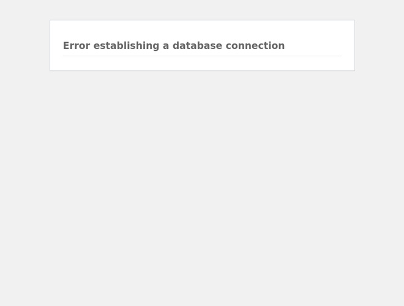404x306 pixels.
Task: Click the divider line beneath the heading
Action: pos(202,56)
